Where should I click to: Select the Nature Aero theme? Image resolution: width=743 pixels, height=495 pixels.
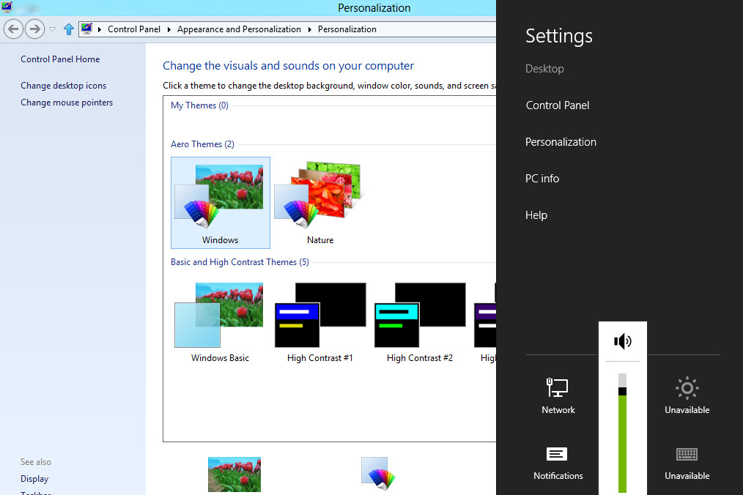click(320, 203)
